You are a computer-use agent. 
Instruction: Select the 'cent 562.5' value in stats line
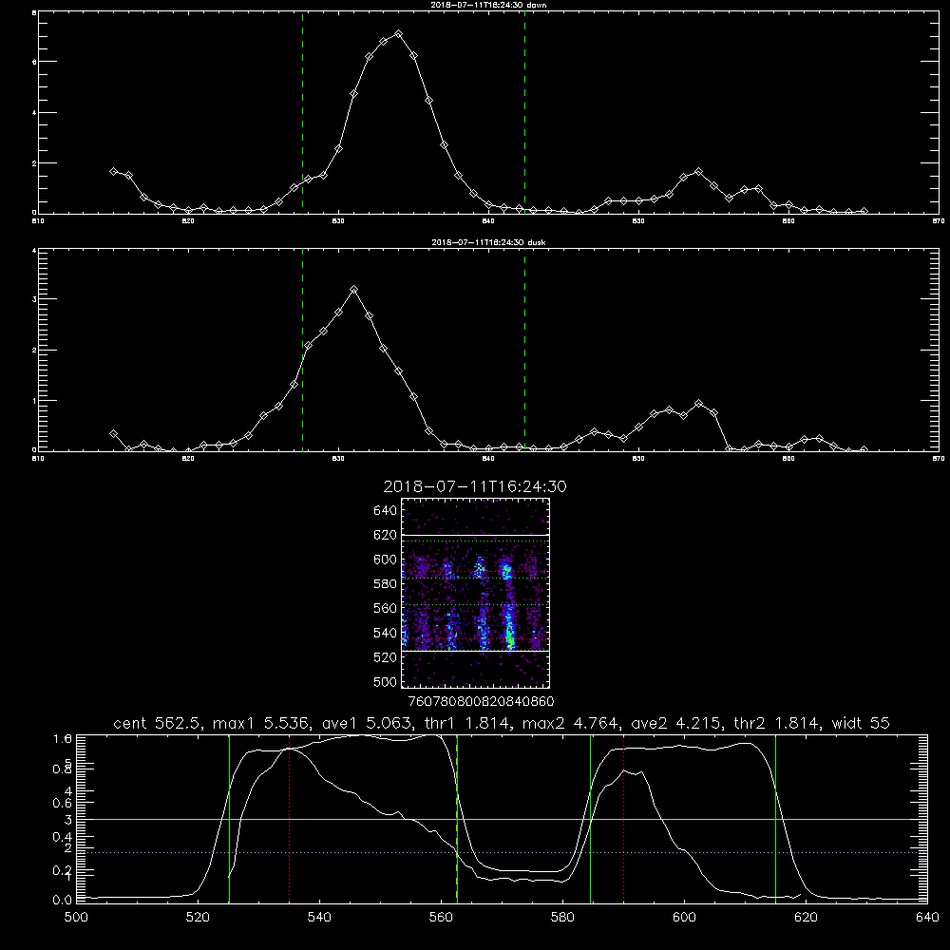tap(157, 723)
